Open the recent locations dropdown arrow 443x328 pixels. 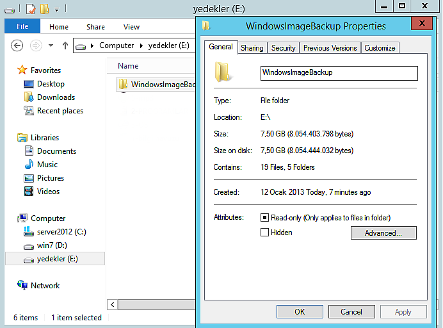point(51,45)
